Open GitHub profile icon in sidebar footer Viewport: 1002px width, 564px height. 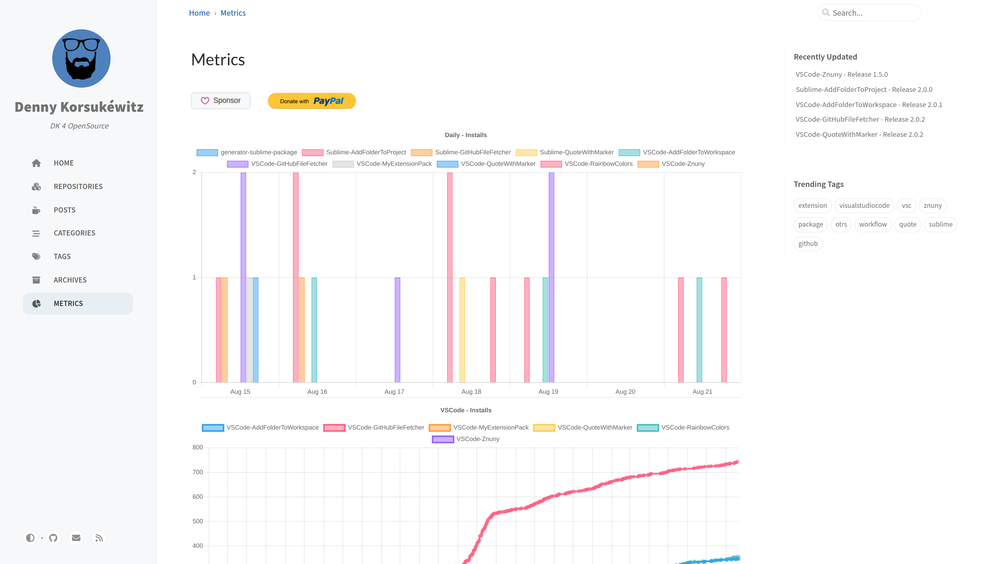click(53, 538)
